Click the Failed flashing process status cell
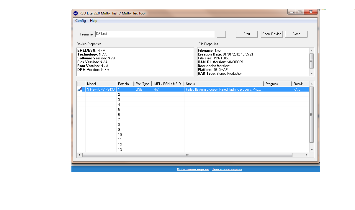 click(x=224, y=89)
